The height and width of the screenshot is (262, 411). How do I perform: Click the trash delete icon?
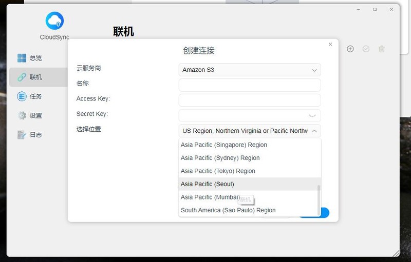click(x=382, y=49)
